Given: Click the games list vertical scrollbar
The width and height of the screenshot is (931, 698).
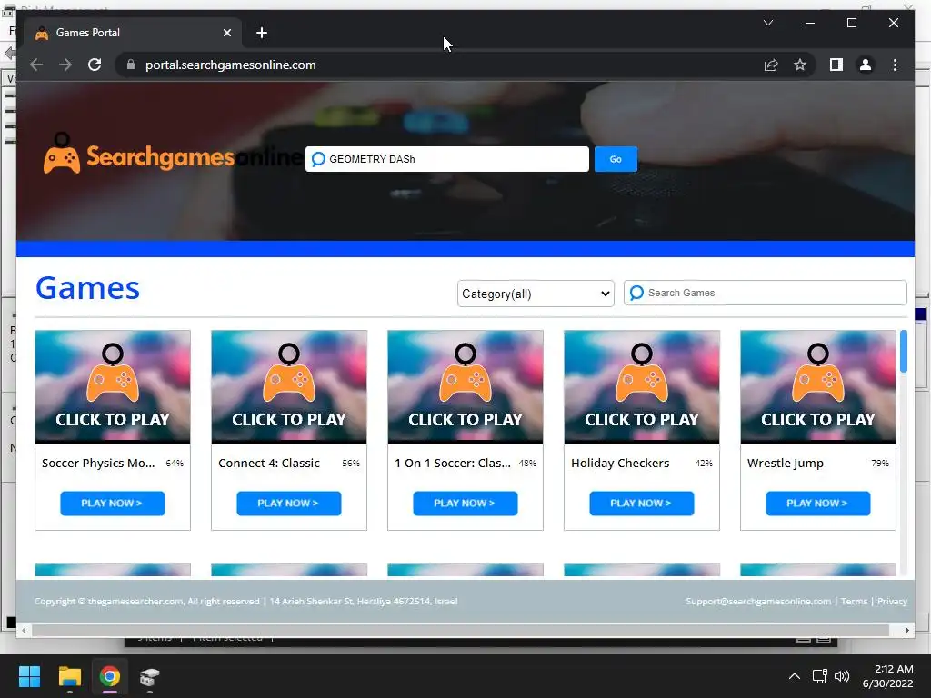Looking at the screenshot, I should [904, 352].
